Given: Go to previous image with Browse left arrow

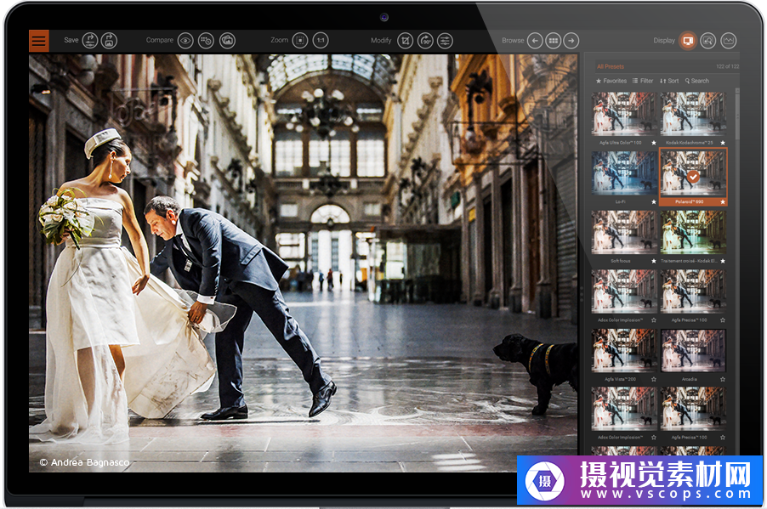Looking at the screenshot, I should click(535, 41).
